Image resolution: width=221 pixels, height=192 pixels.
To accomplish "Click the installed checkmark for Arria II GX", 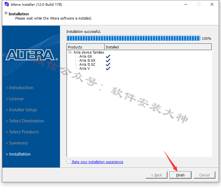I will tap(108, 61).
